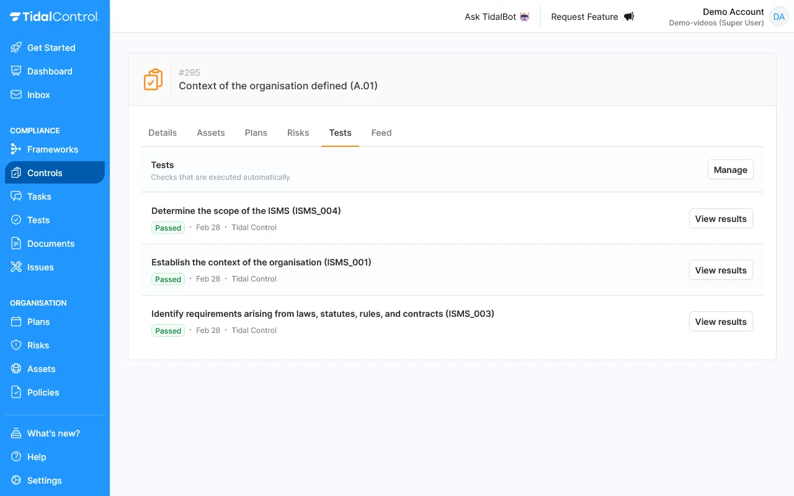Open Get Started in sidebar
Screen dimensions: 794x496
55,48
